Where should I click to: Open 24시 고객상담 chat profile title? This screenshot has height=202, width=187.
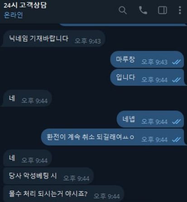[x=25, y=5]
